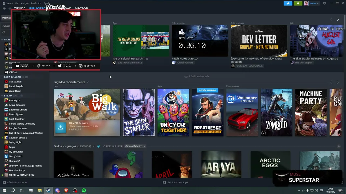Open the Todos los juegos dropdown
346x194 pixels.
click(94, 146)
